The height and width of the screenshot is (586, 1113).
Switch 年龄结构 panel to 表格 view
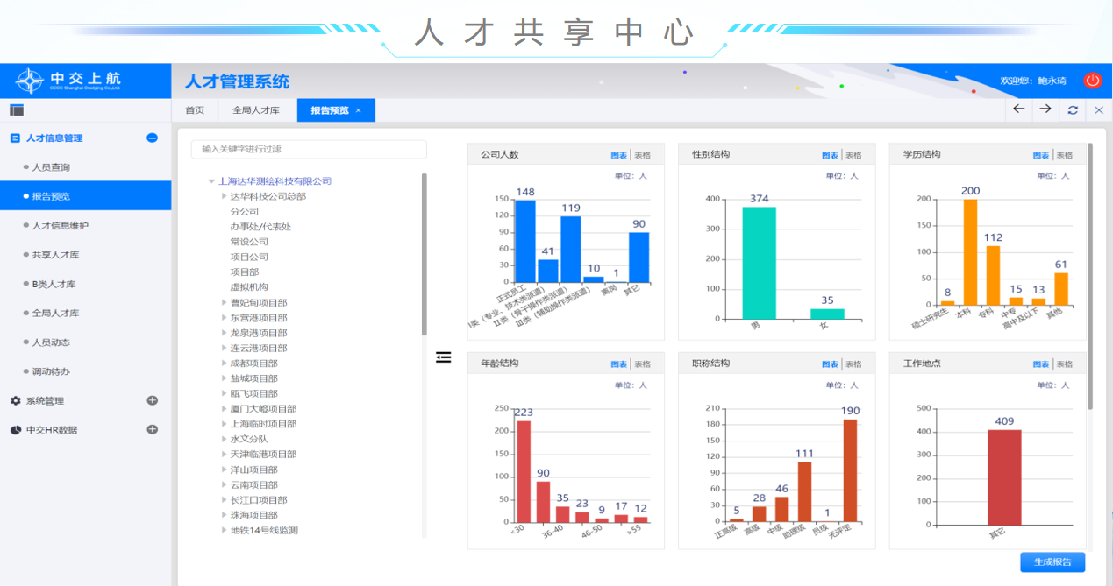point(642,364)
